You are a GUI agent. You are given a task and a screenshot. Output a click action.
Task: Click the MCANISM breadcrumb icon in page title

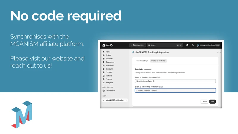(x=133, y=52)
